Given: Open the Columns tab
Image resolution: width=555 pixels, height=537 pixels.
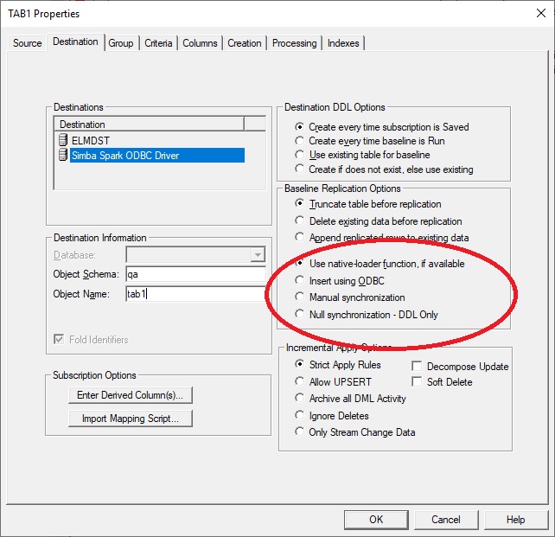Looking at the screenshot, I should click(200, 43).
